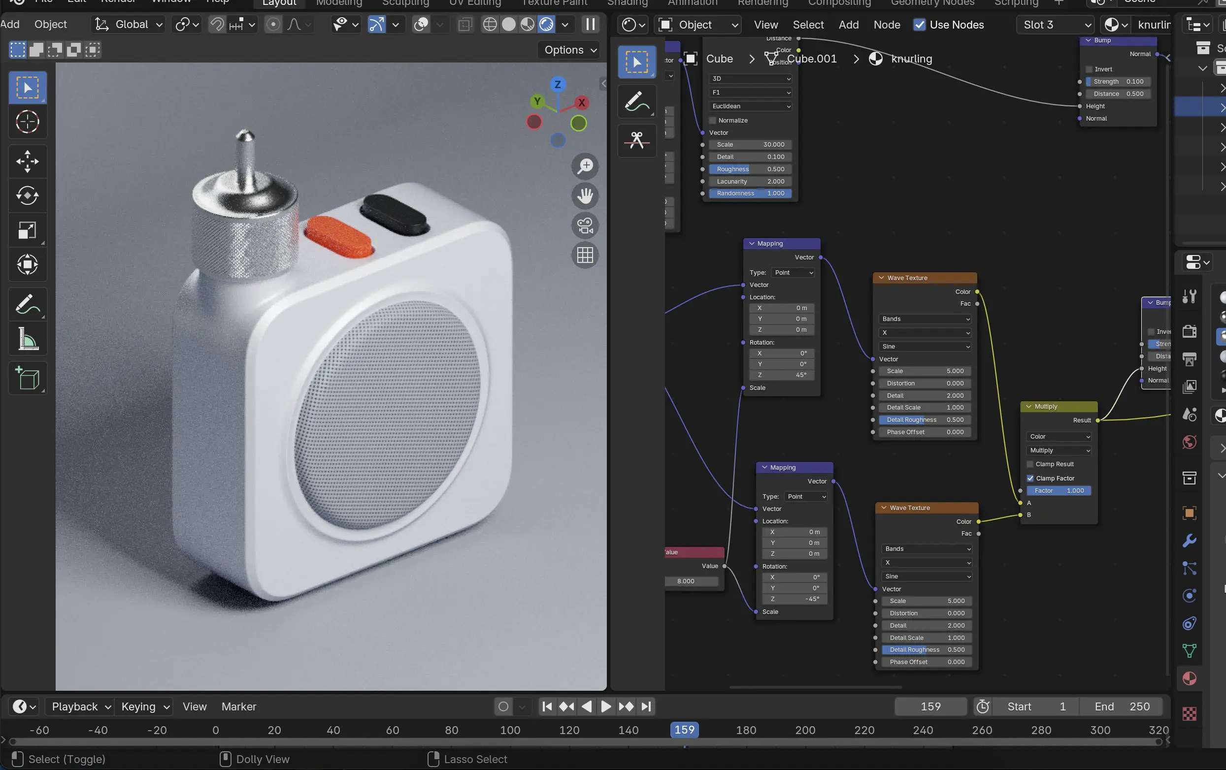Screen dimensions: 1226x770
Task: Jump to timeline end button
Action: [x=646, y=706]
